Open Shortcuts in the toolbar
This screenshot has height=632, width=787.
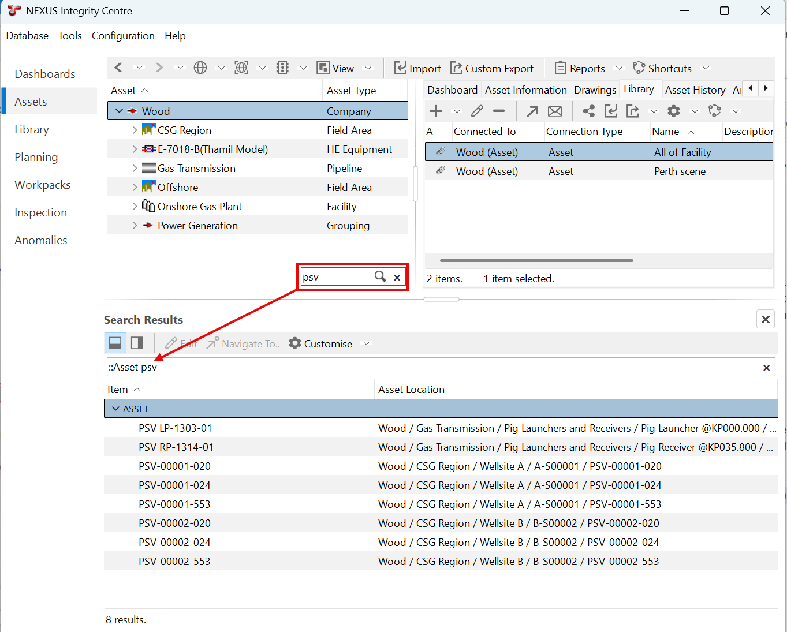[662, 68]
